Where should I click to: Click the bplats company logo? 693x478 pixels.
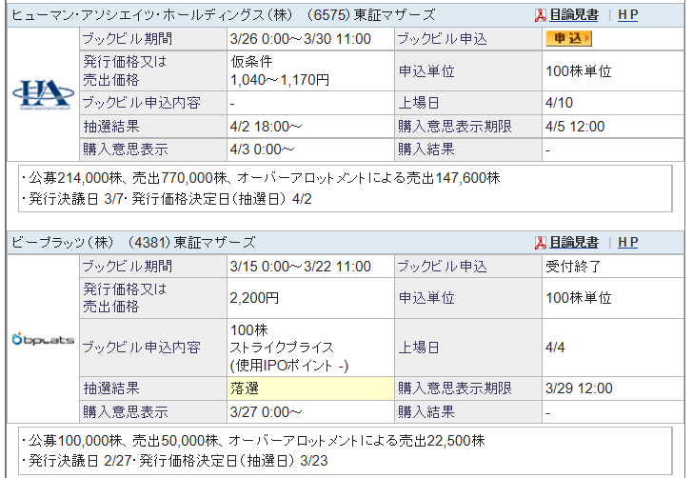click(x=44, y=339)
